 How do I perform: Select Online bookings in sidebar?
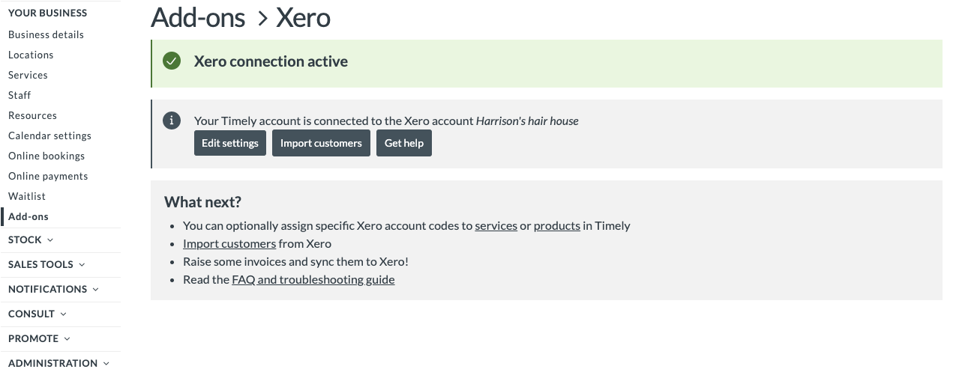[46, 156]
